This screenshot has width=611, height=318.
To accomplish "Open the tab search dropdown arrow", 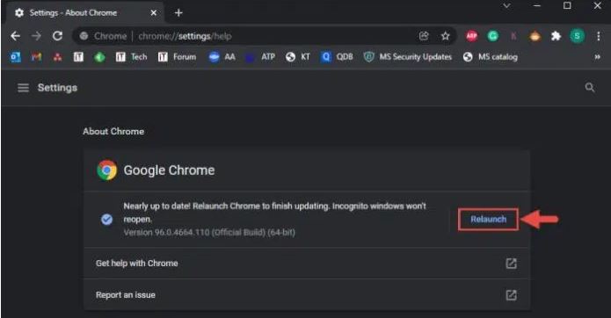I will (506, 6).
